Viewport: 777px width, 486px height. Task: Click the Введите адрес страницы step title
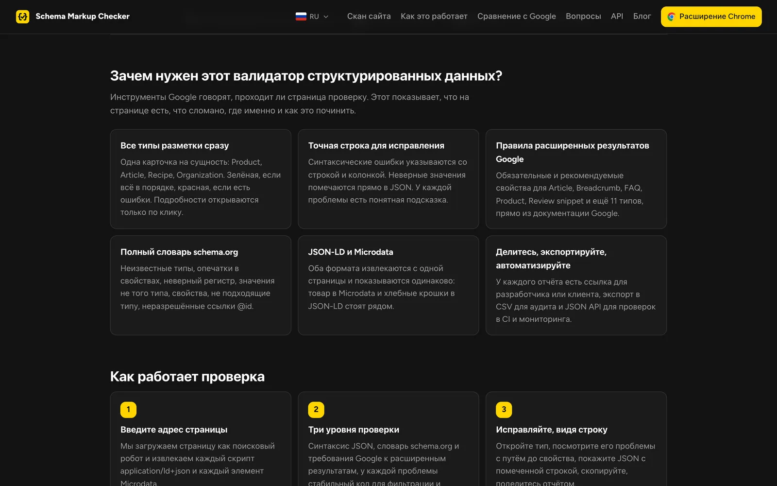174,430
